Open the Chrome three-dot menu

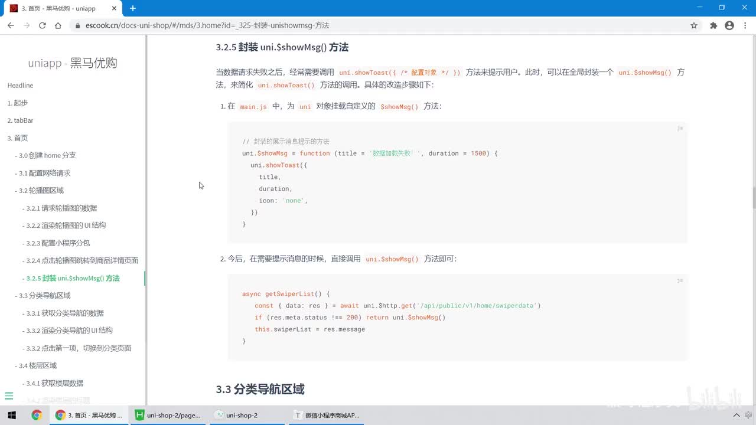coord(745,25)
